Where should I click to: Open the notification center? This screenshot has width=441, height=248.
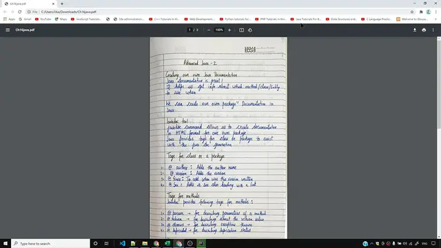433,243
